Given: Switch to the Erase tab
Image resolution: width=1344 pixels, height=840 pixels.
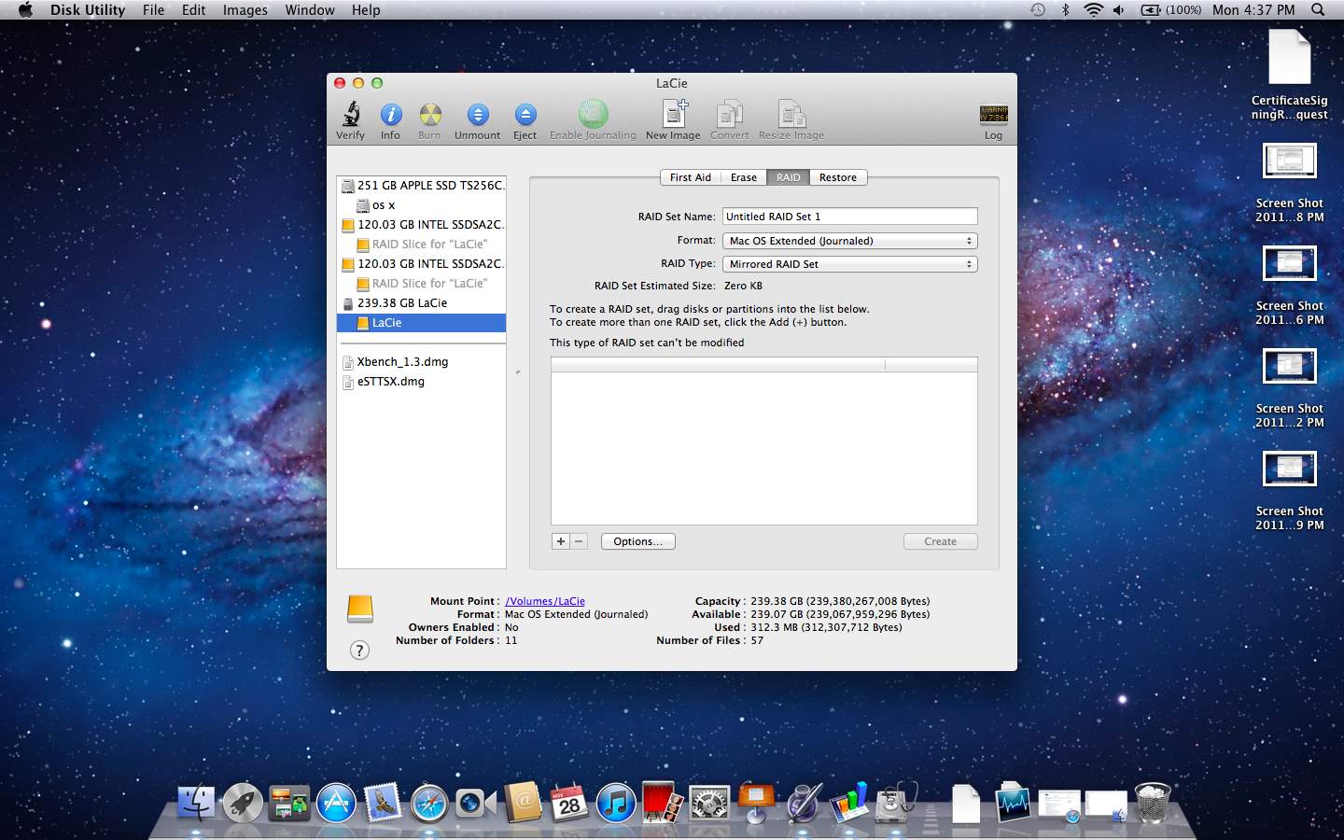Looking at the screenshot, I should click(x=744, y=177).
